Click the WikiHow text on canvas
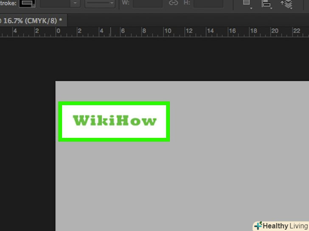Image resolution: width=309 pixels, height=231 pixels. click(115, 121)
